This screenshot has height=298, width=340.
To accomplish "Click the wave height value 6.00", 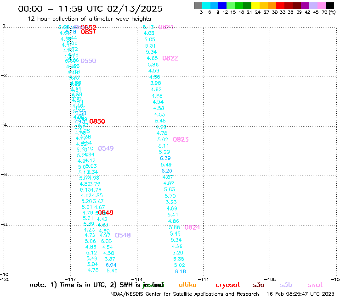I will tap(107, 241).
